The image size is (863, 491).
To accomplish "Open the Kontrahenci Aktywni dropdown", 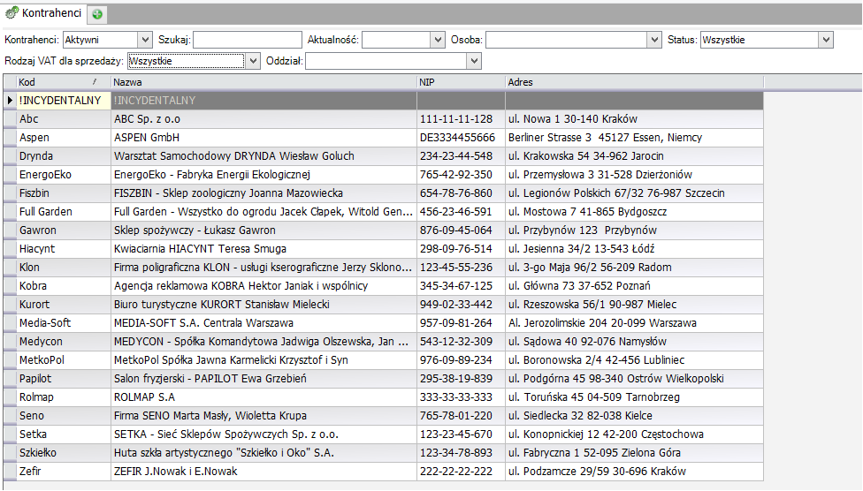I will coord(145,40).
